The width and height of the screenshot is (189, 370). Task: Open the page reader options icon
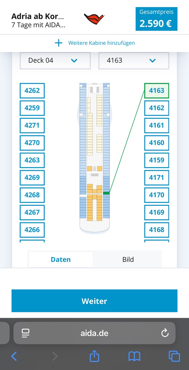pyautogui.click(x=25, y=333)
